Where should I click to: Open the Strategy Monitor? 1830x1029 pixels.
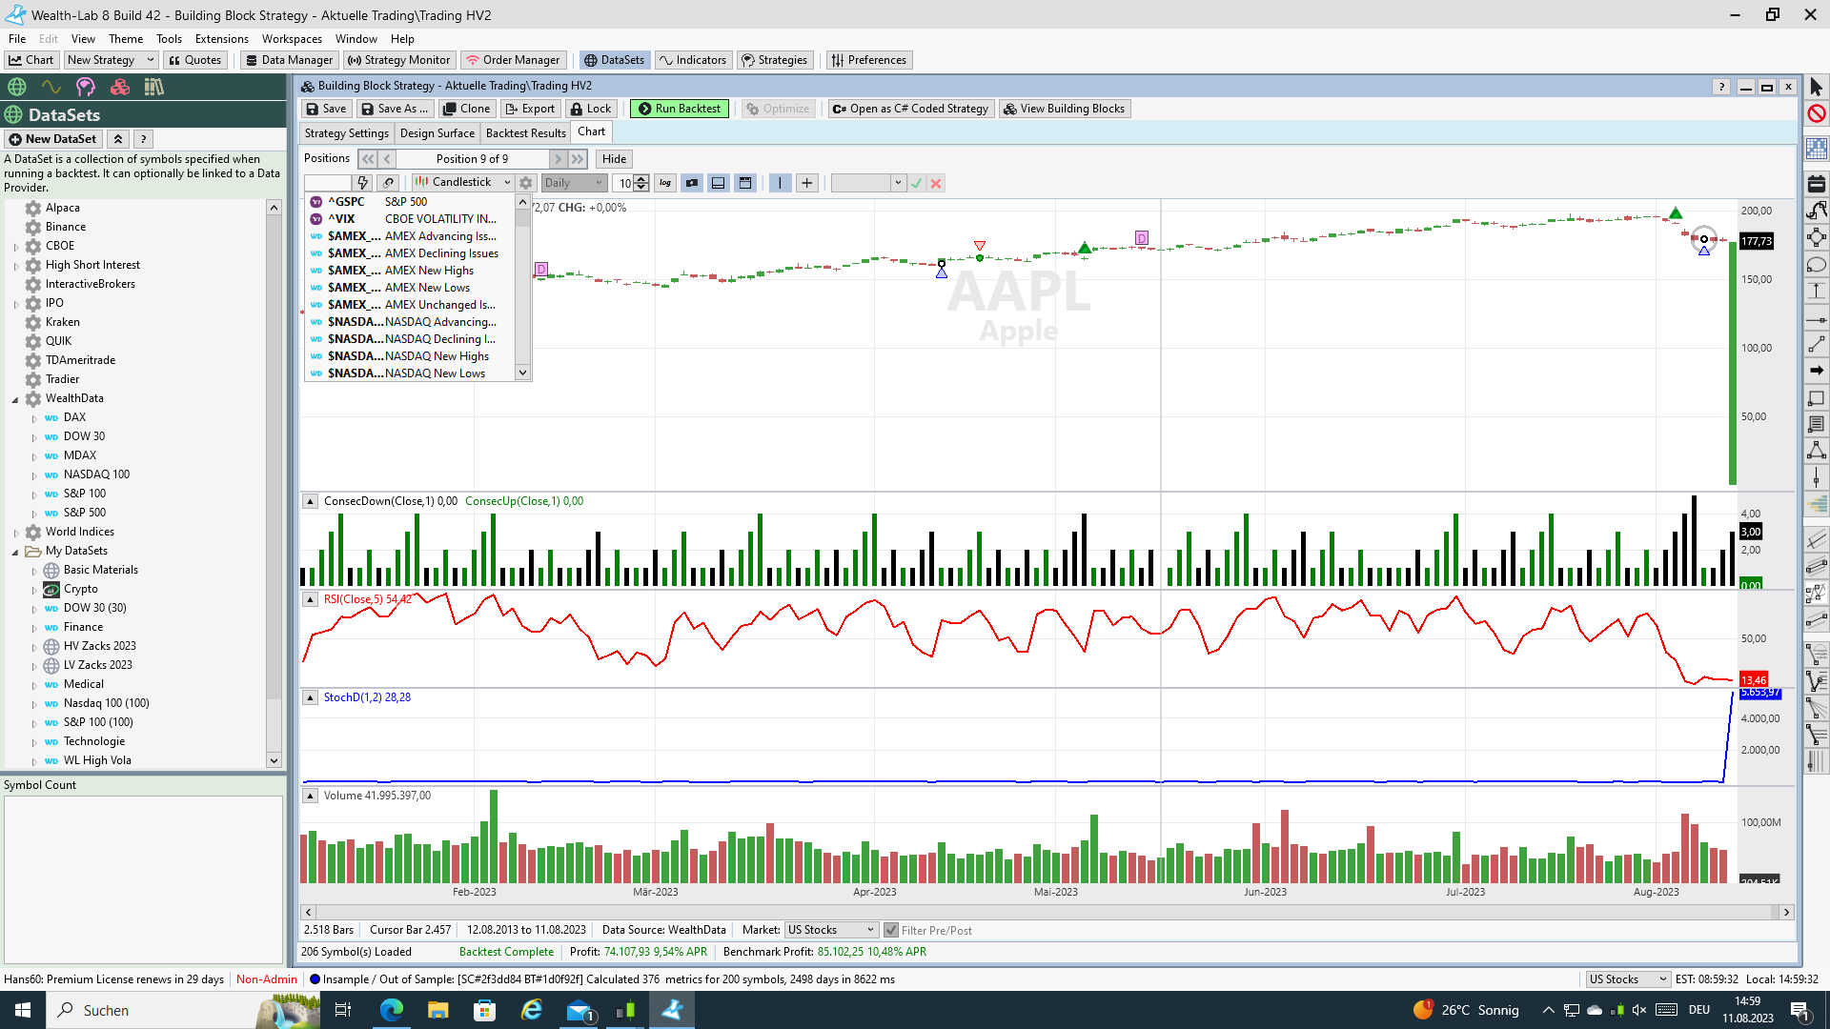tap(398, 60)
